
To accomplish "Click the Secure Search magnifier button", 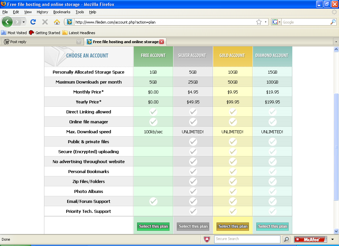I will pyautogui.click(x=286, y=239).
